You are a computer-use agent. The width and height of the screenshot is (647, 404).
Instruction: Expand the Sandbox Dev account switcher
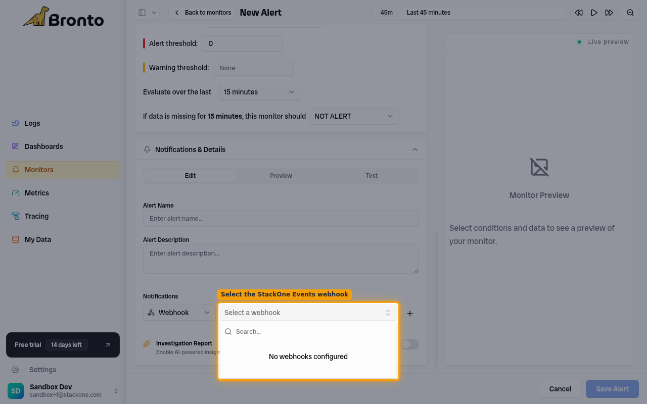116,391
